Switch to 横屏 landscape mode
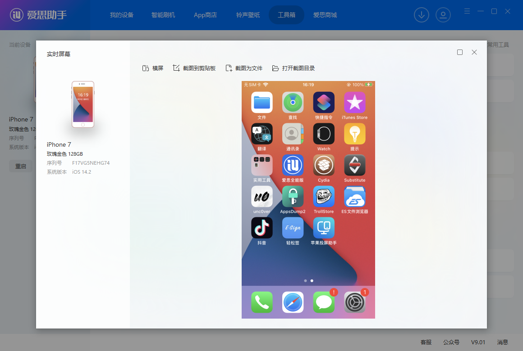Image resolution: width=523 pixels, height=351 pixels. click(x=152, y=68)
